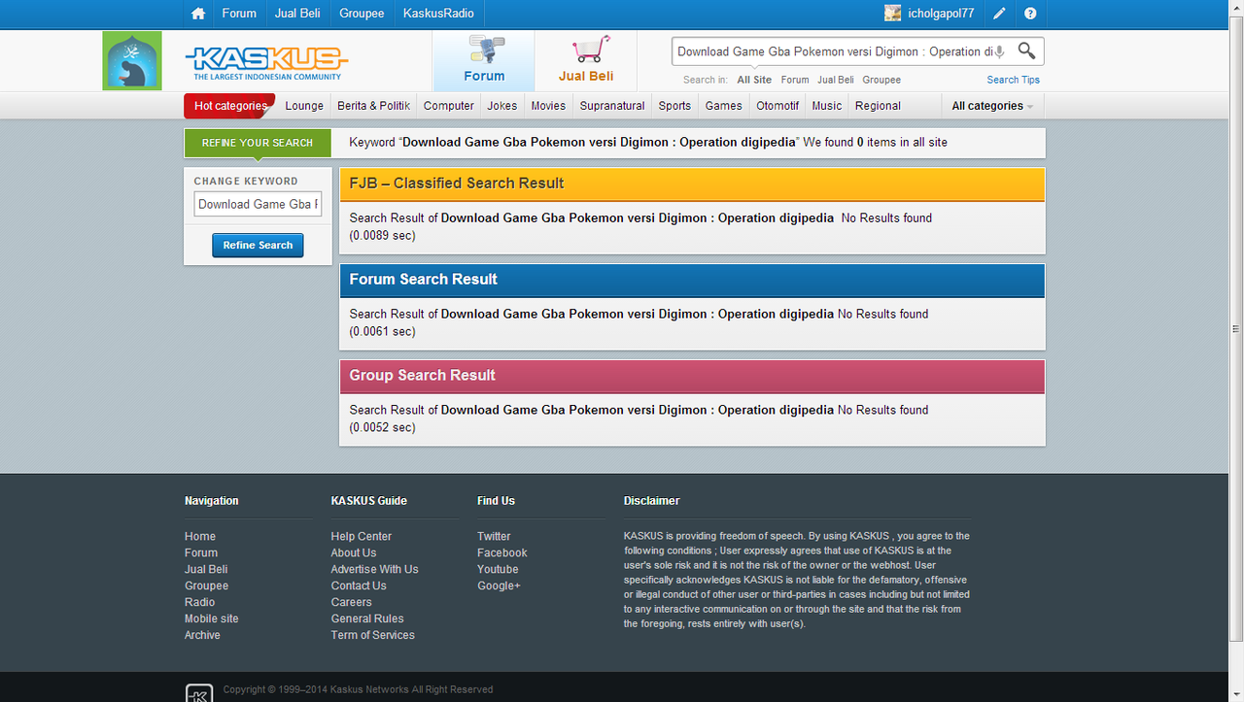
Task: Open the Jokes category
Action: pyautogui.click(x=502, y=106)
